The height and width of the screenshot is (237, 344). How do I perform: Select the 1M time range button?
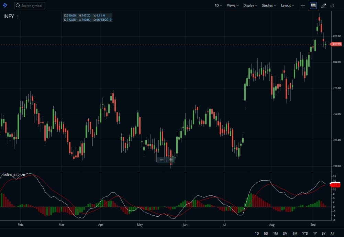point(275,233)
